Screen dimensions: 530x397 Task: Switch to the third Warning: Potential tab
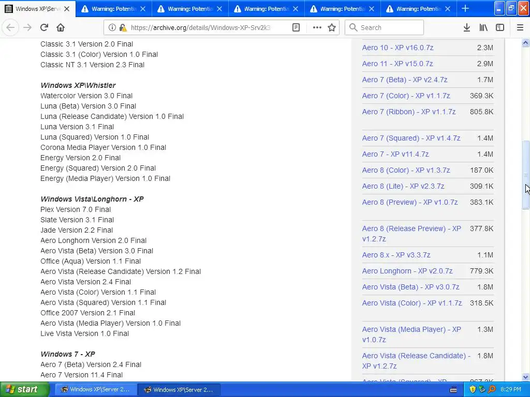pos(267,9)
